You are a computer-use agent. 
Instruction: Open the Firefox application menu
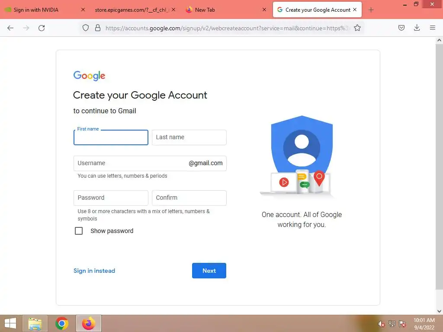point(432,28)
